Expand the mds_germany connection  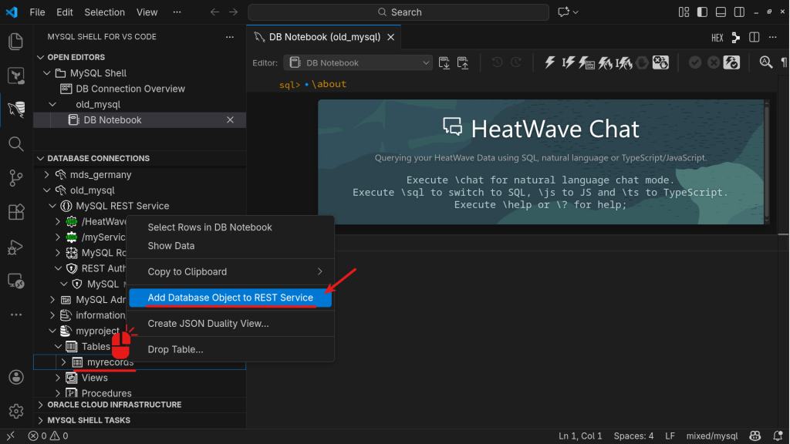[x=47, y=175]
